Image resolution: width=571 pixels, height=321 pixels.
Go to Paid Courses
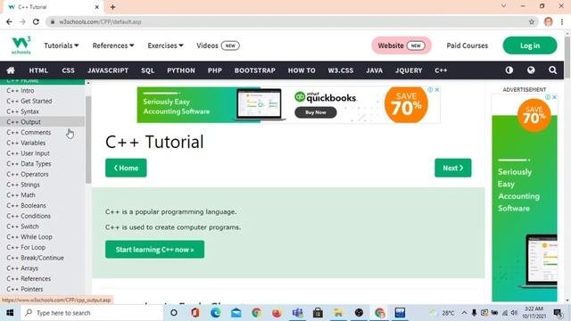coord(468,45)
